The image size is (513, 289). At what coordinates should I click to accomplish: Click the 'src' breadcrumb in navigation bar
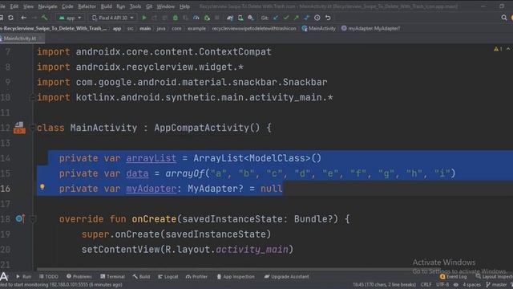[130, 29]
